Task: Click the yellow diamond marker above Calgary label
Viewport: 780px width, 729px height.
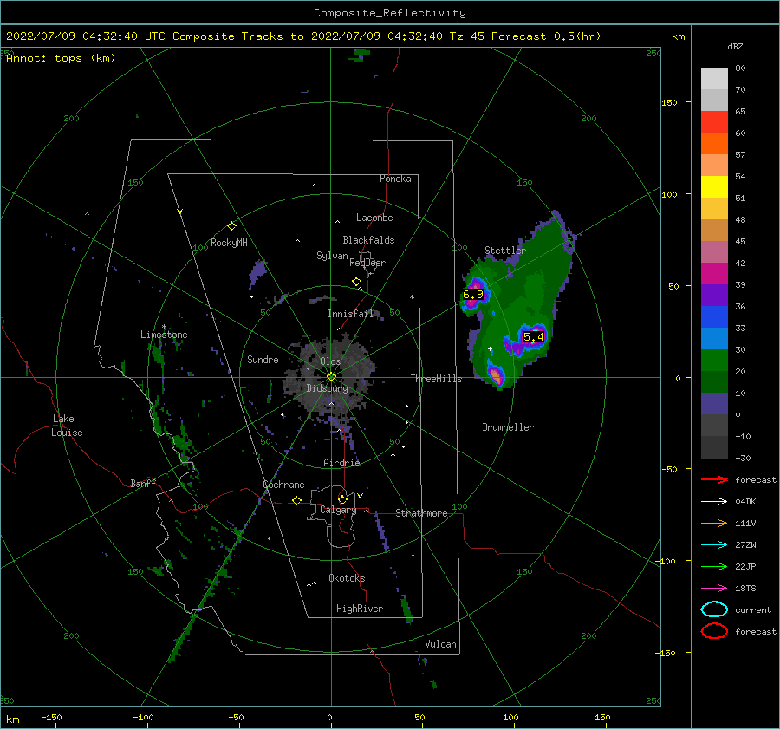Action: coord(342,499)
